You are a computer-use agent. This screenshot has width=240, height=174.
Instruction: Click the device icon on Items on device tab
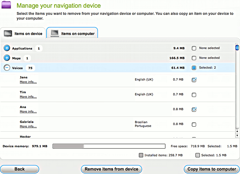click(x=8, y=33)
